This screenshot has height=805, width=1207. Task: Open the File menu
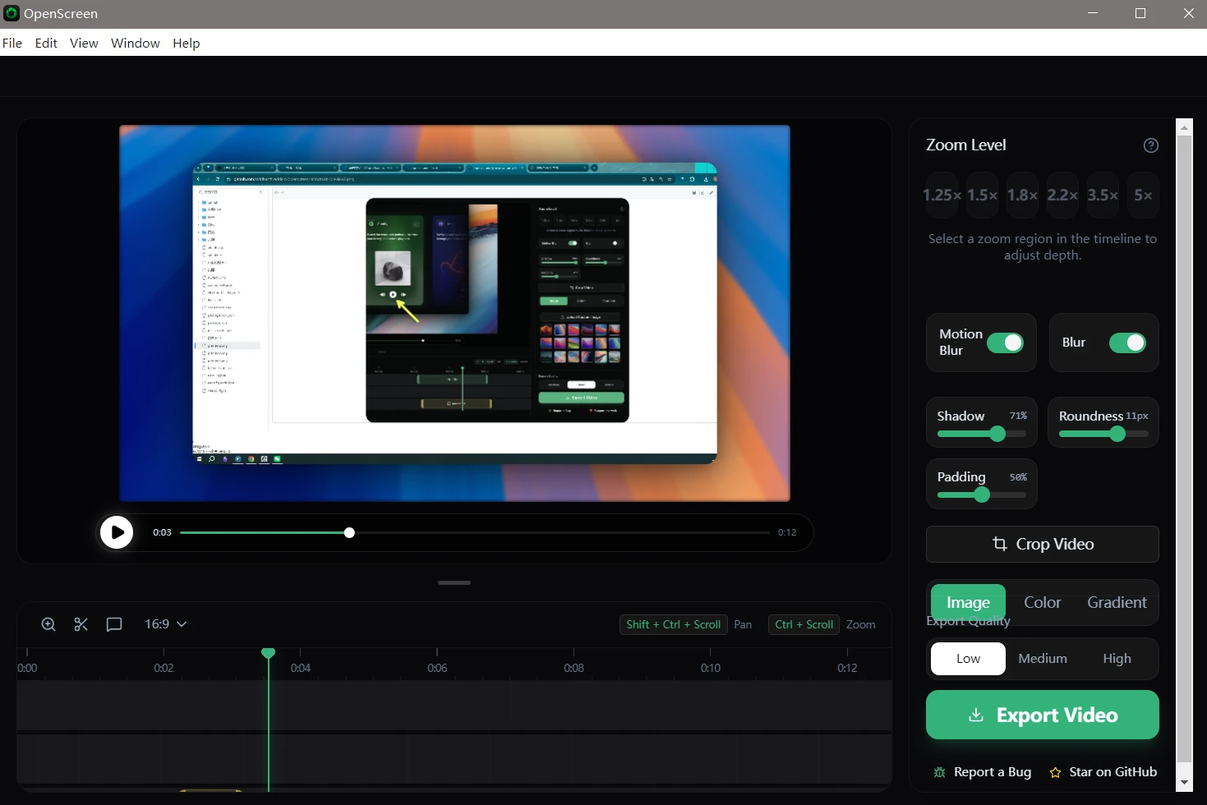pyautogui.click(x=12, y=43)
